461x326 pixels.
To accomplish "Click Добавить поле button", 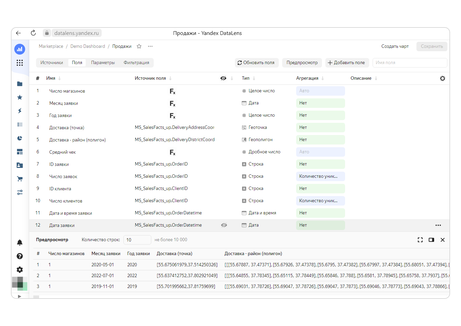I will point(347,63).
